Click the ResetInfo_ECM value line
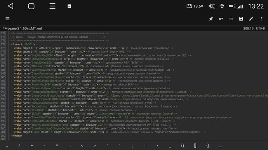The height and width of the screenshot is (150, 268). [x=76, y=85]
